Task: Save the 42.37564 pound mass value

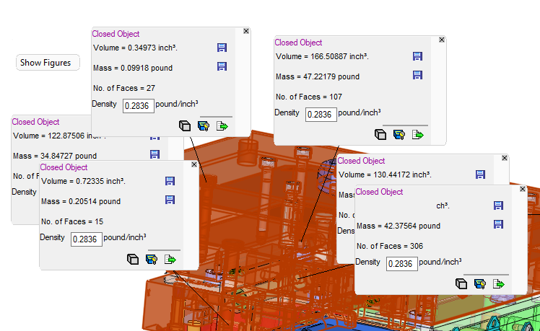Action: pyautogui.click(x=498, y=225)
